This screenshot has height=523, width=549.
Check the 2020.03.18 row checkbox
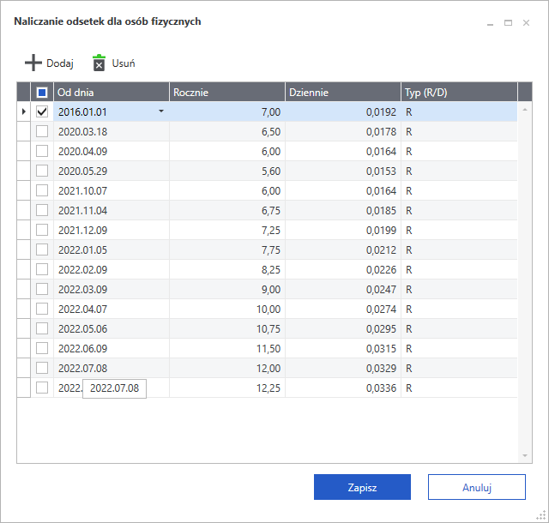coord(42,131)
